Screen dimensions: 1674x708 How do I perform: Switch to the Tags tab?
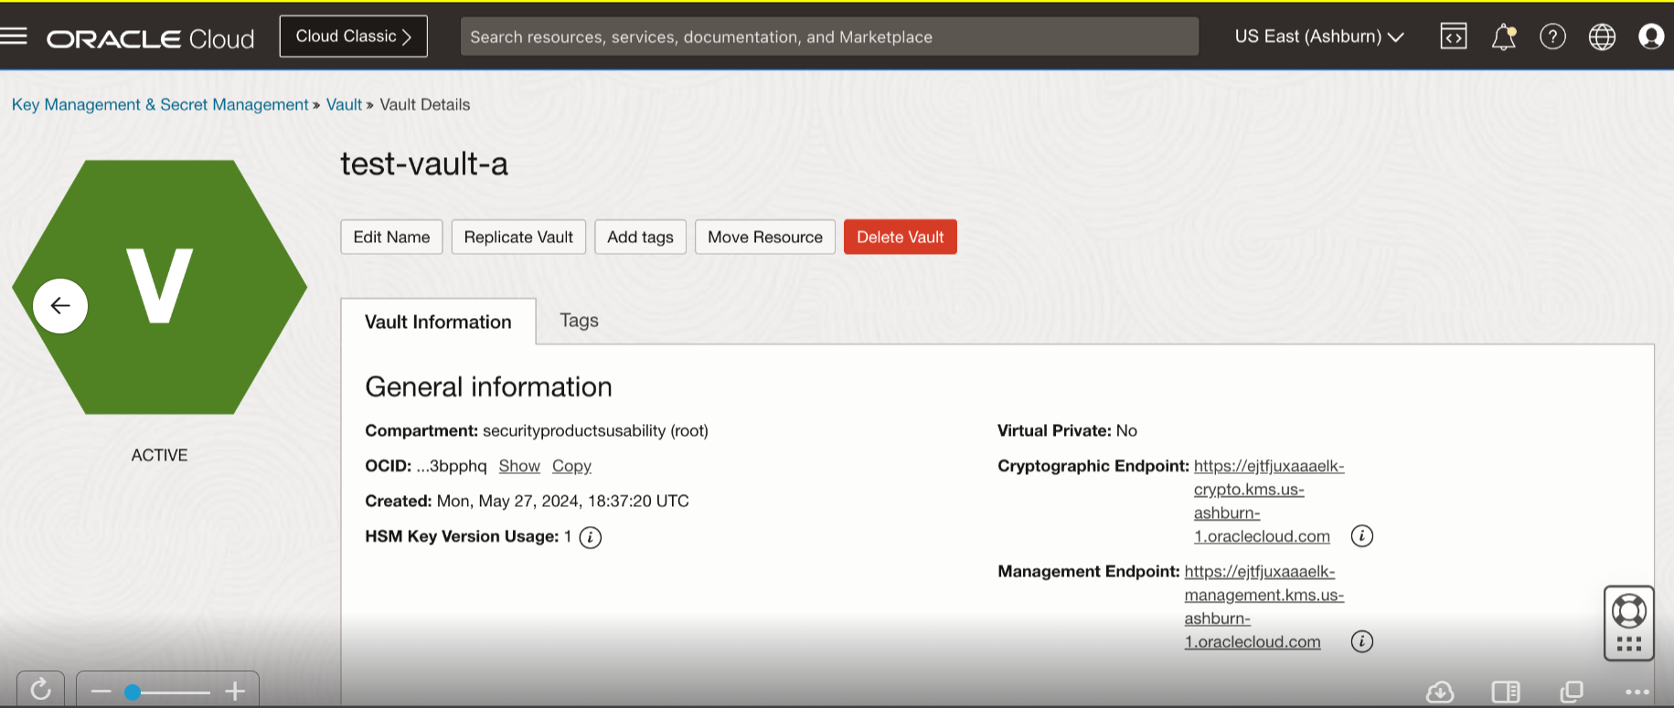(579, 321)
